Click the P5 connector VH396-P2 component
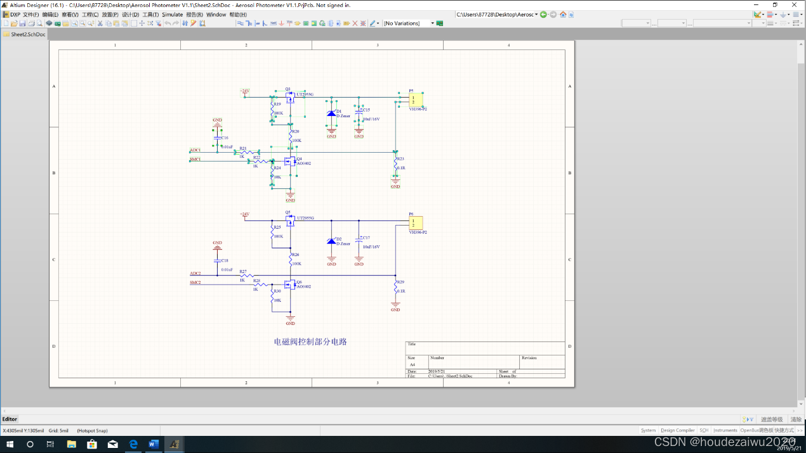 416,99
